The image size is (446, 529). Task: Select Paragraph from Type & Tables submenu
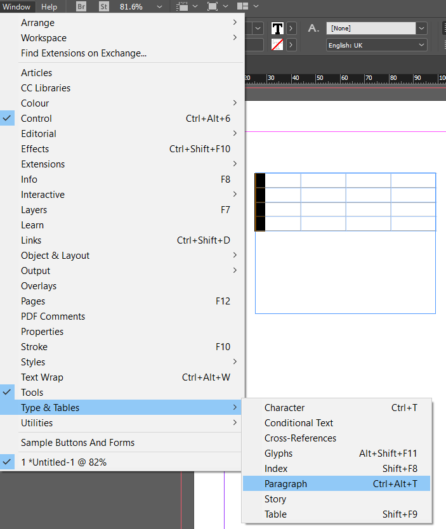[287, 483]
